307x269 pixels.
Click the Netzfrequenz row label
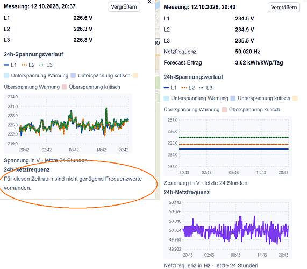click(x=180, y=52)
